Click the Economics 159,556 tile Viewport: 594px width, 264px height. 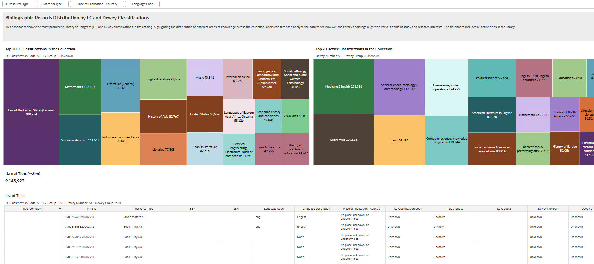(x=344, y=140)
